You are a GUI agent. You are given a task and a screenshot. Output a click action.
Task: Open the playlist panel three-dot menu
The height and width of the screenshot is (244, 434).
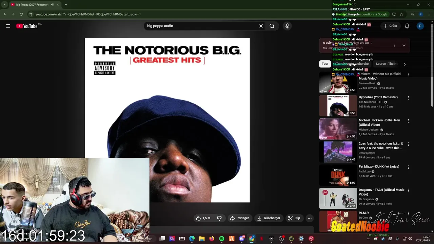395,45
